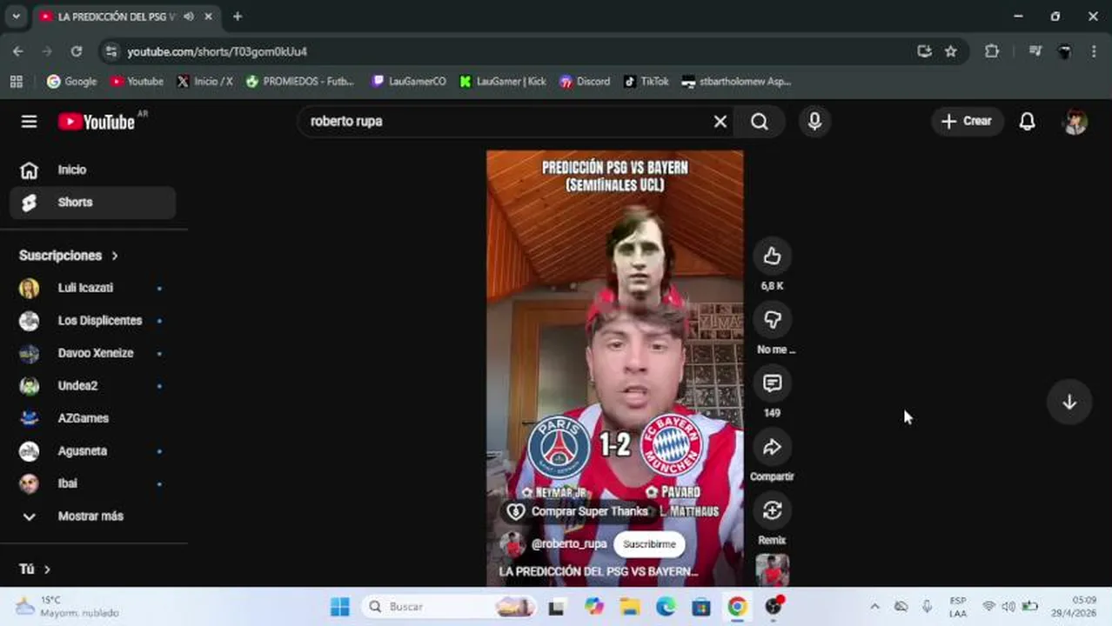
Task: Expand the Tú section
Action: 35,569
